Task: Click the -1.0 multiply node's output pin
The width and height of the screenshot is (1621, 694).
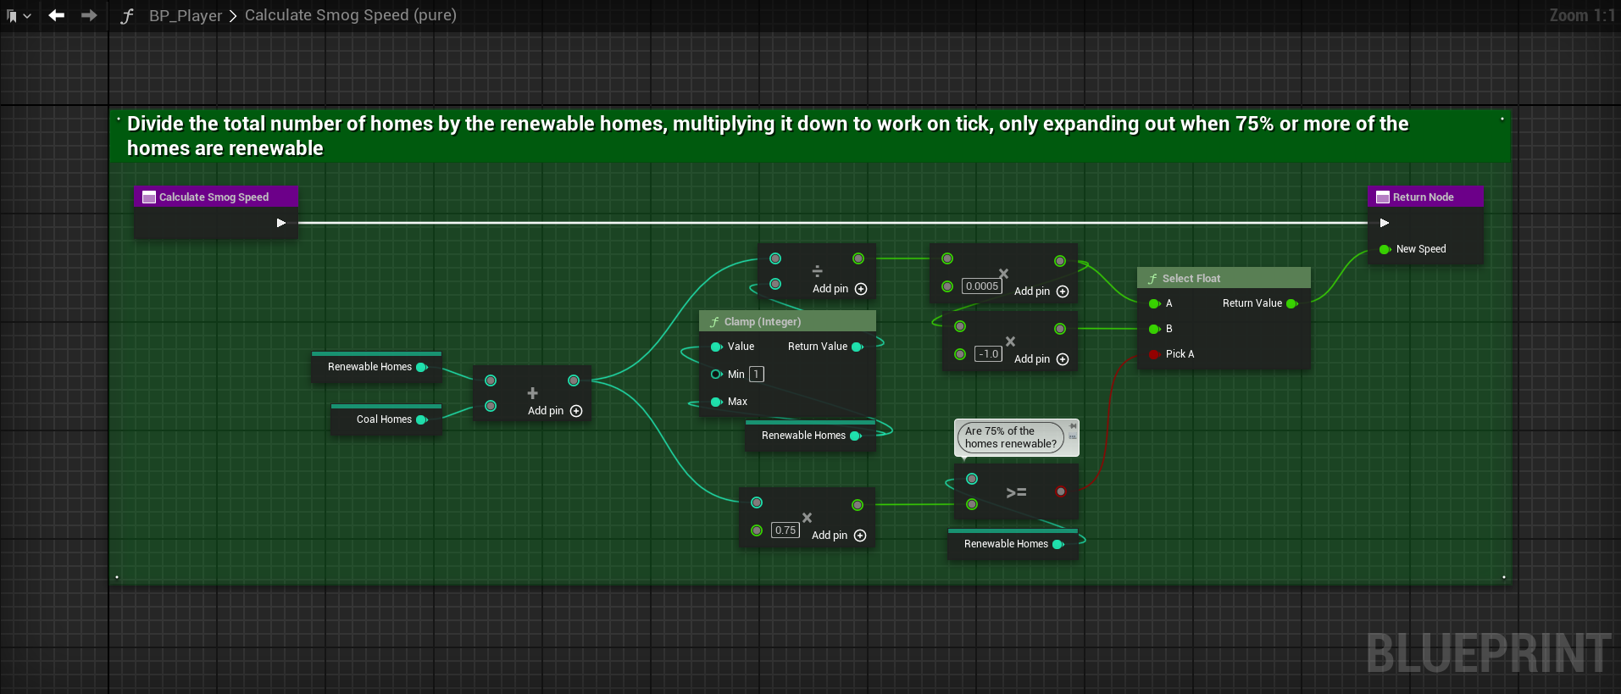Action: pos(1060,329)
